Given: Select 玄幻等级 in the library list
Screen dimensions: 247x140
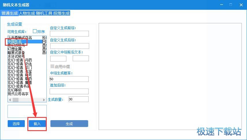Looking at the screenshot, I should click(x=15, y=90).
